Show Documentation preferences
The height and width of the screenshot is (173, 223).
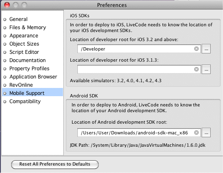tap(33, 60)
